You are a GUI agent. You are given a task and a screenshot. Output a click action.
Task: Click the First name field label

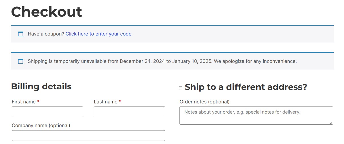point(24,102)
